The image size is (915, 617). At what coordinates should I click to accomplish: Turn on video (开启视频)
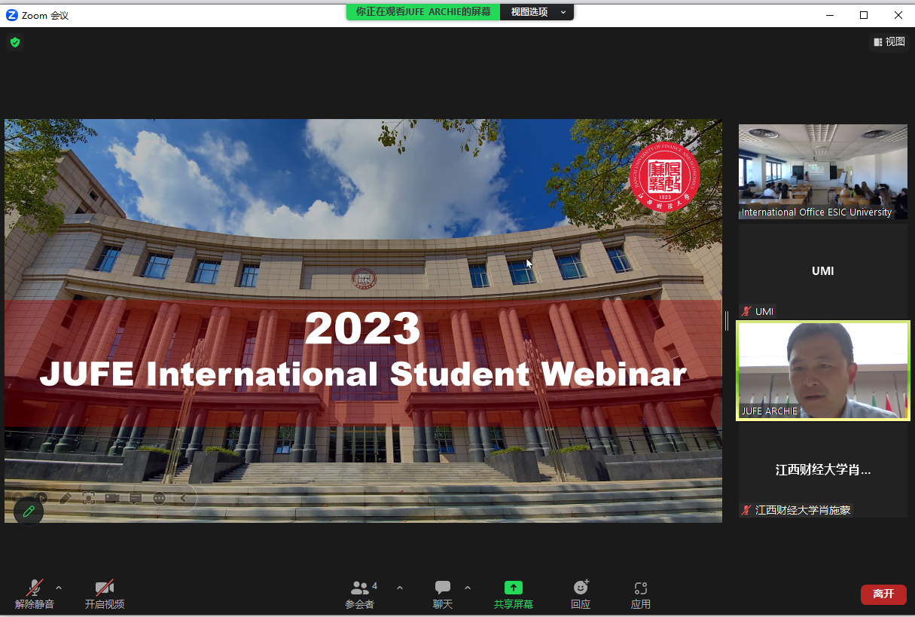coord(104,594)
